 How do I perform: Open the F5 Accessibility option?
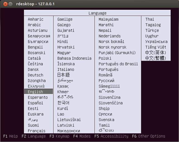pyautogui.click(x=111, y=136)
